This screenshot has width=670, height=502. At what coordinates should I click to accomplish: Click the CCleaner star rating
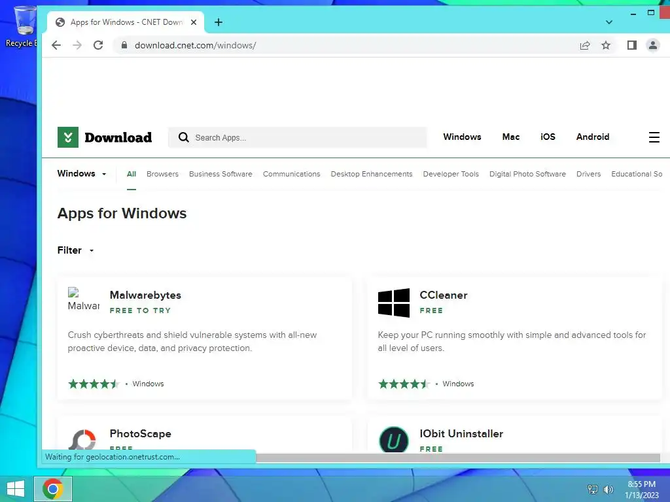(x=404, y=384)
